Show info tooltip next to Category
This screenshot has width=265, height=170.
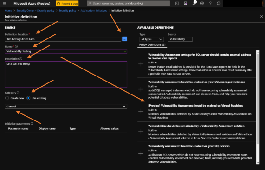(x=18, y=93)
